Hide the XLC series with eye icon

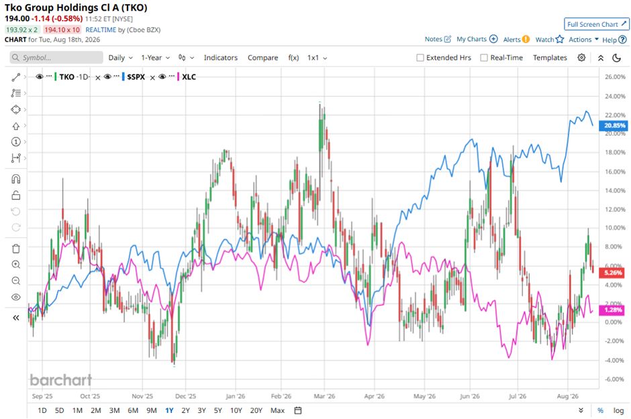coord(162,76)
